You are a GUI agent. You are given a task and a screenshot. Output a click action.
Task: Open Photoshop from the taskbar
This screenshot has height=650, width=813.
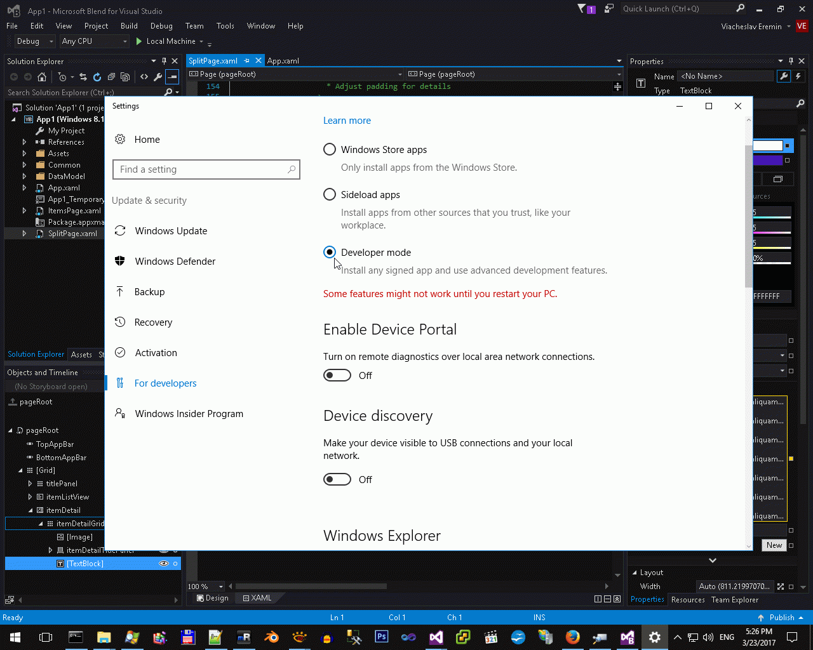coord(382,637)
